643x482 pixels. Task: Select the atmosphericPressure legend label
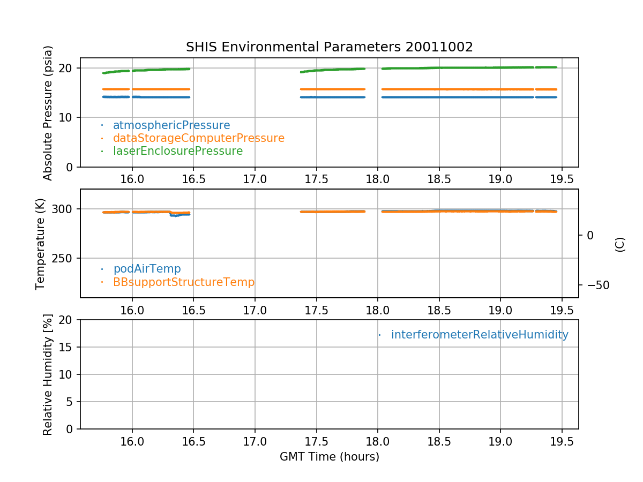[171, 125]
